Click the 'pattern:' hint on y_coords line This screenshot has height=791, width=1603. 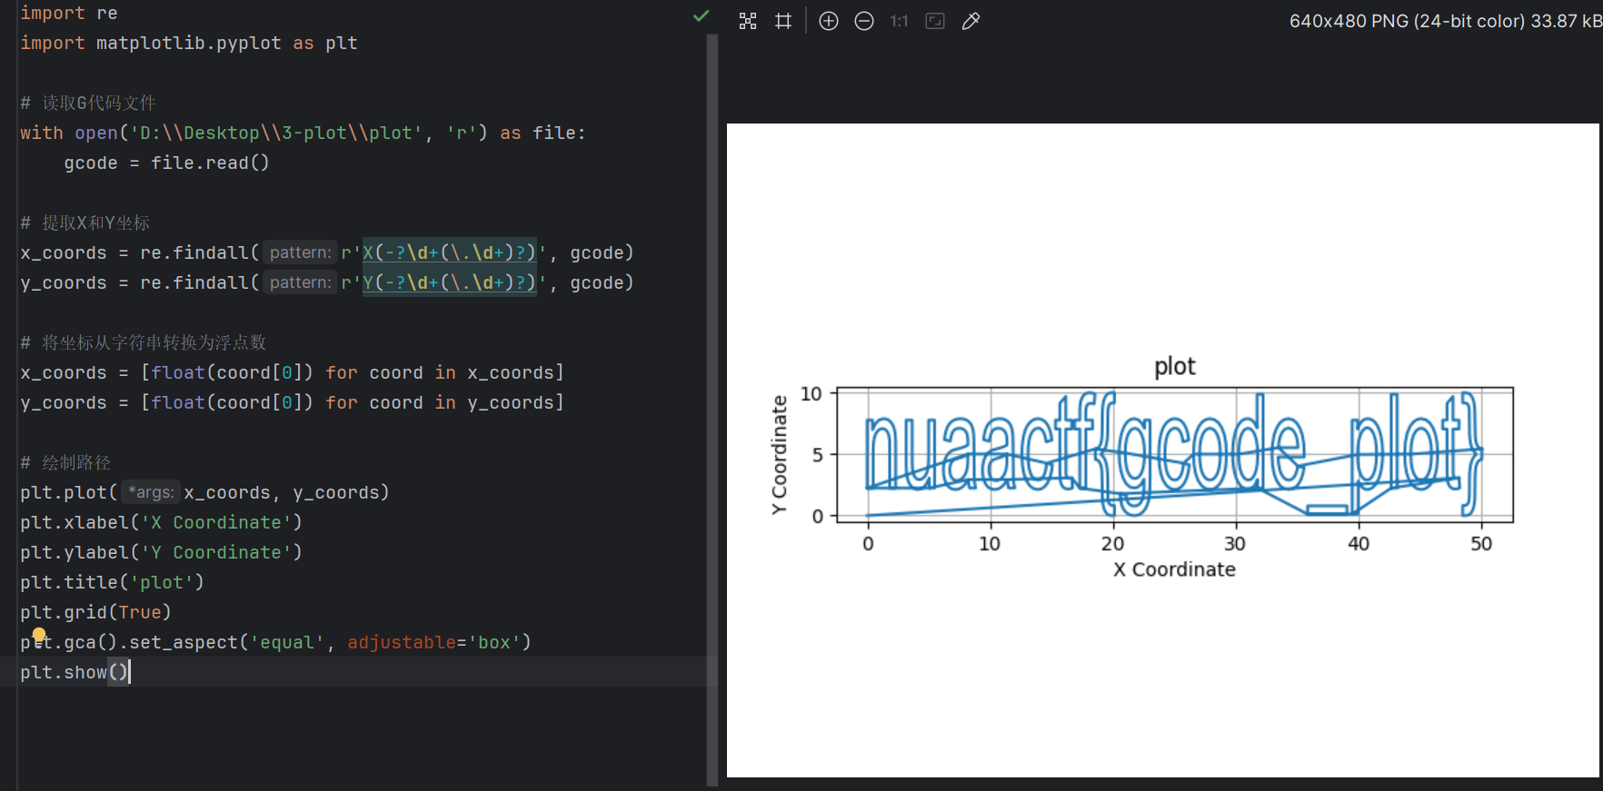coord(300,282)
